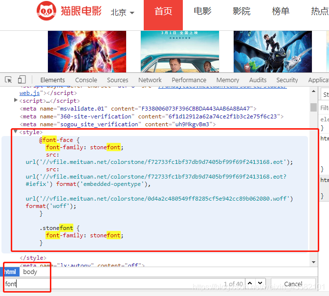Click the Elements panel scrollbar thumb

pos(313,107)
